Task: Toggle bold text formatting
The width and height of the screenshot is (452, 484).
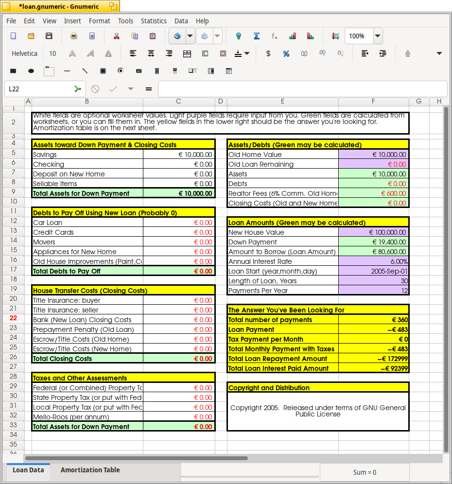Action: 72,54
